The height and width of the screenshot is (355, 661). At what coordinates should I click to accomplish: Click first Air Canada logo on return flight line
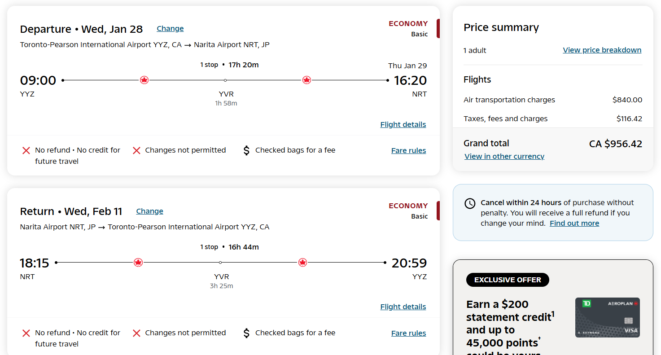point(138,263)
